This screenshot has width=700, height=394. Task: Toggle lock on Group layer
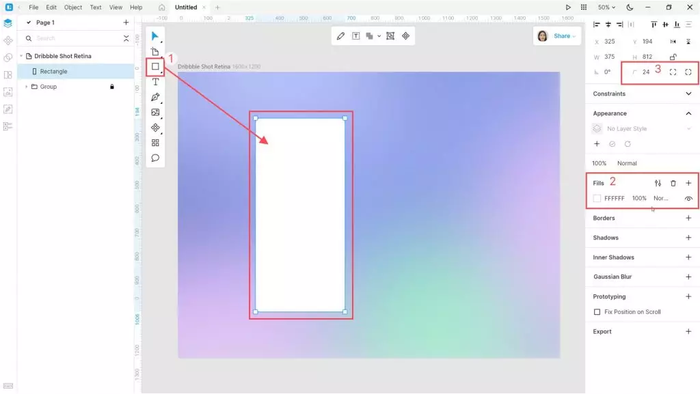coord(112,87)
